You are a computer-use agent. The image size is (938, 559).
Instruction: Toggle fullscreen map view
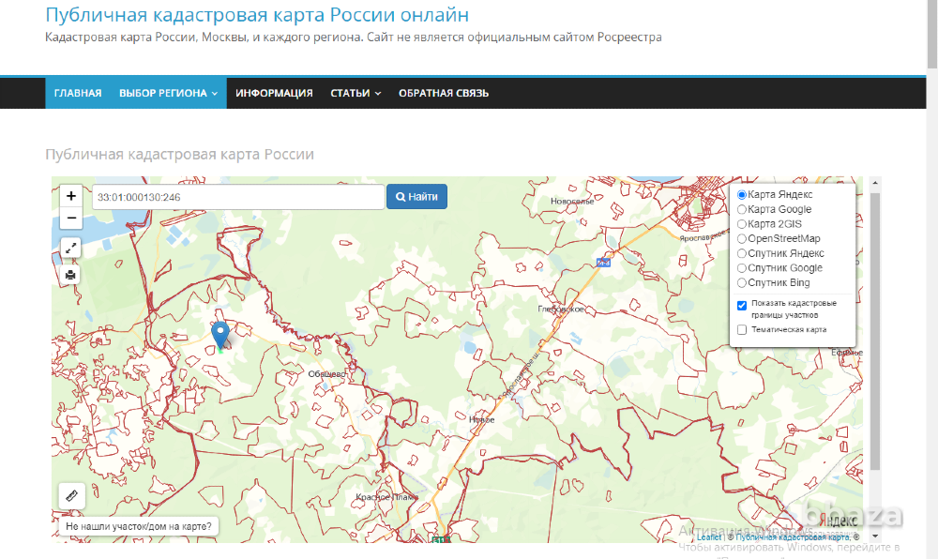(71, 248)
